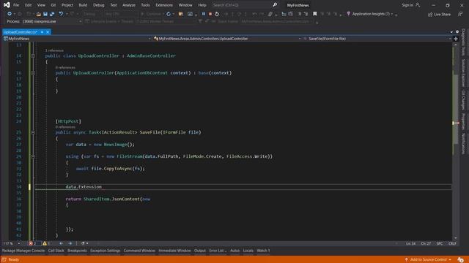Click the split editor icon above scrollbar
This screenshot has height=263, width=469.
pos(456,39)
